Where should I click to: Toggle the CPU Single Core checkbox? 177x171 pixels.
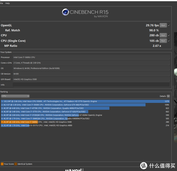coord(169,41)
